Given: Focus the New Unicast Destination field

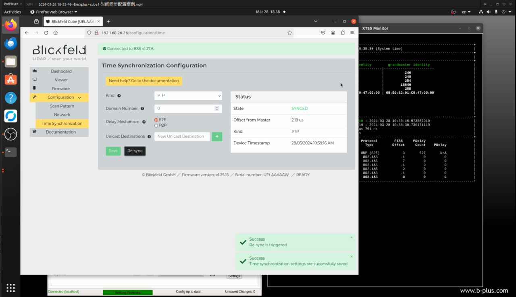Looking at the screenshot, I should tap(182, 136).
